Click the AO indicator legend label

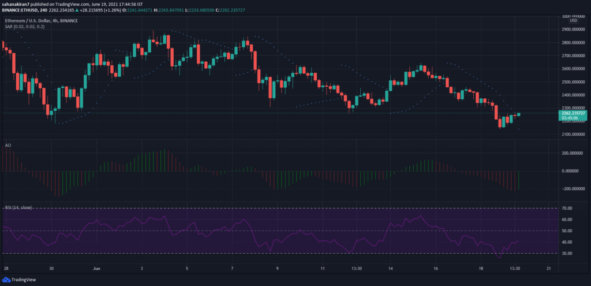pyautogui.click(x=7, y=145)
